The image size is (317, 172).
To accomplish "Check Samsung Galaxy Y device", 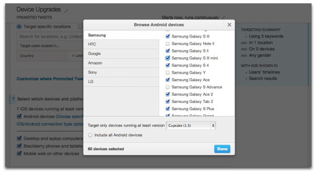I will pos(168,73).
